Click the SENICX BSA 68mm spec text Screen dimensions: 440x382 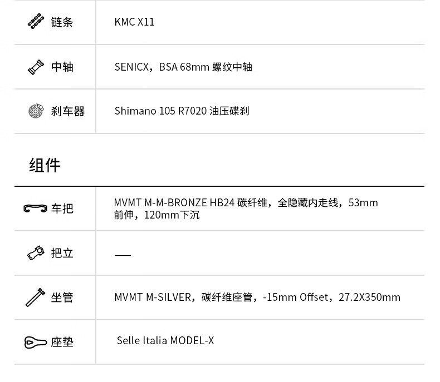[x=183, y=67]
